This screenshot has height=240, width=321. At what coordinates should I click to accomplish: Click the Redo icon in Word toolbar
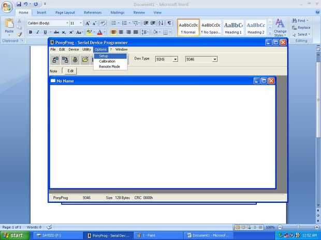[x=36, y=4]
